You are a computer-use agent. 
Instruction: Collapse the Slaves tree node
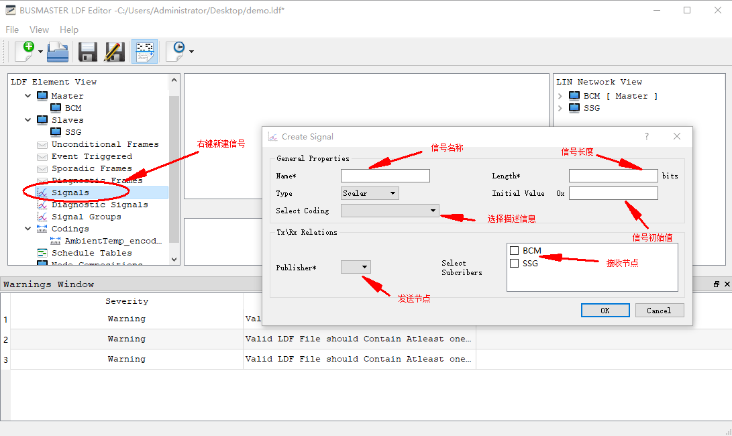(x=28, y=120)
